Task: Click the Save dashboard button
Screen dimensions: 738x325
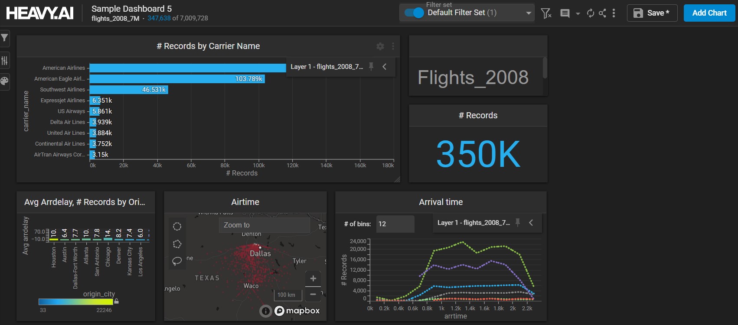Action: click(651, 13)
